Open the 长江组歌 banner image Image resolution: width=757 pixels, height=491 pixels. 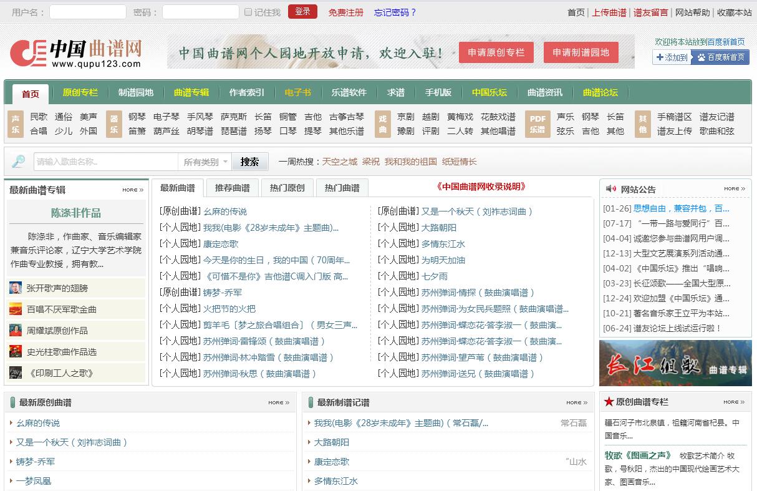pyautogui.click(x=675, y=363)
